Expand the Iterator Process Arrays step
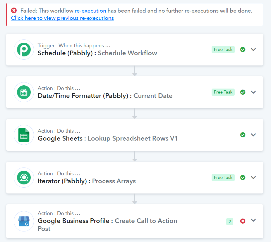 [253, 177]
